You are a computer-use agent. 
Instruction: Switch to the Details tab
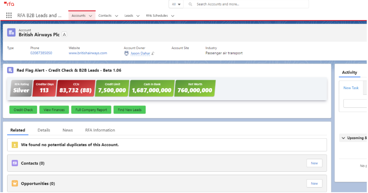44,130
